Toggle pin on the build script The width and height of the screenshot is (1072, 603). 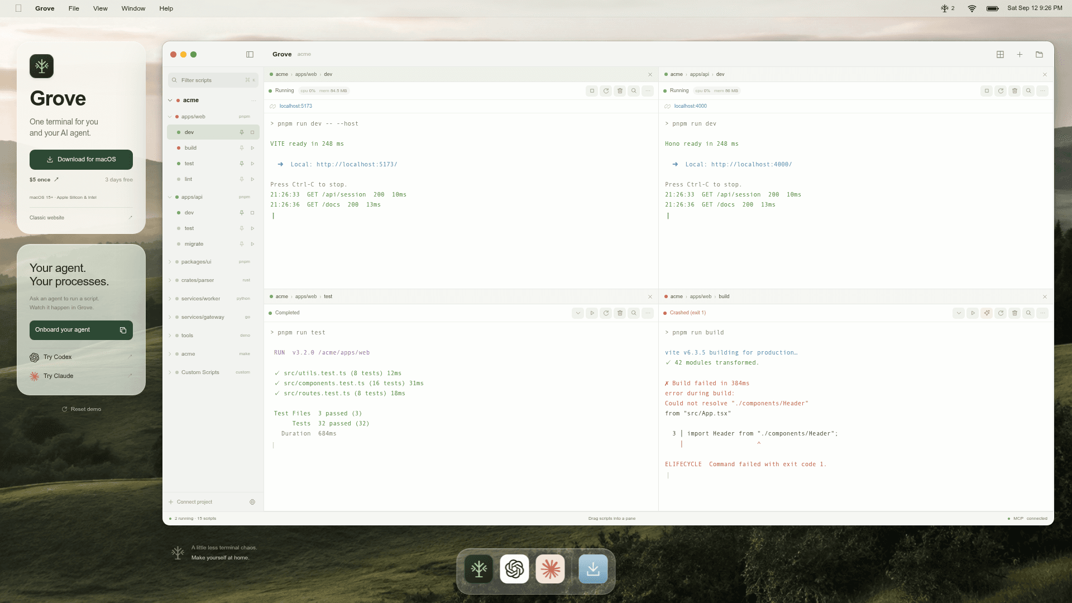pyautogui.click(x=242, y=148)
